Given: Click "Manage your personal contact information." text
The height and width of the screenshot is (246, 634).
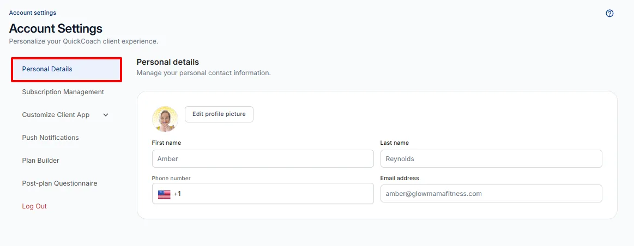Looking at the screenshot, I should click(x=203, y=73).
